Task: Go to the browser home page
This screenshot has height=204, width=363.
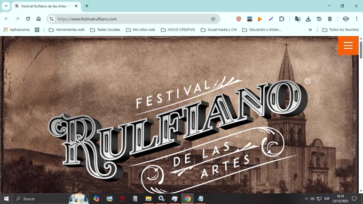Action: coord(38,19)
